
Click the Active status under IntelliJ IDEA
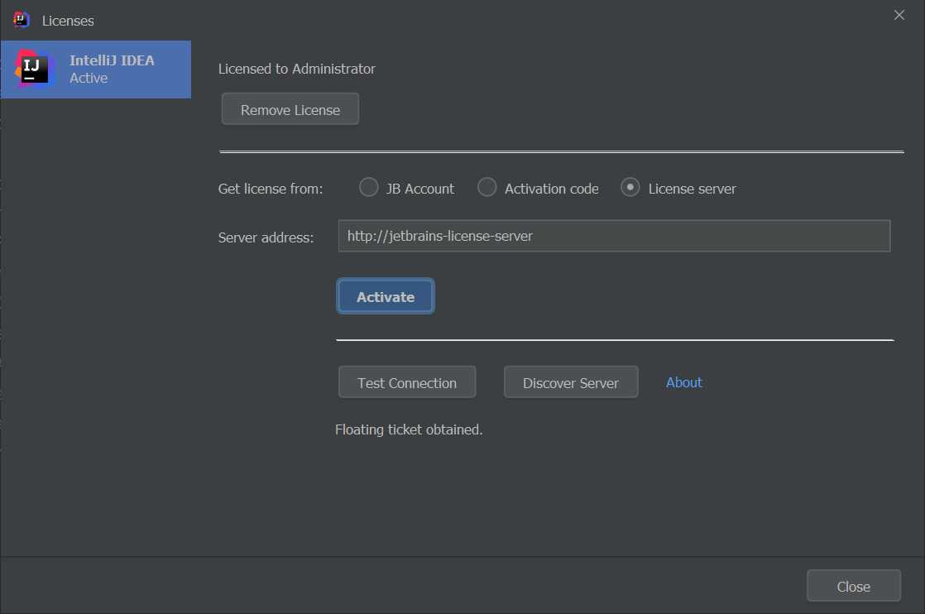[x=89, y=79]
